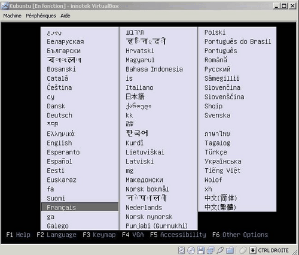
Task: Click the shared folders status icon
Action: (230, 250)
